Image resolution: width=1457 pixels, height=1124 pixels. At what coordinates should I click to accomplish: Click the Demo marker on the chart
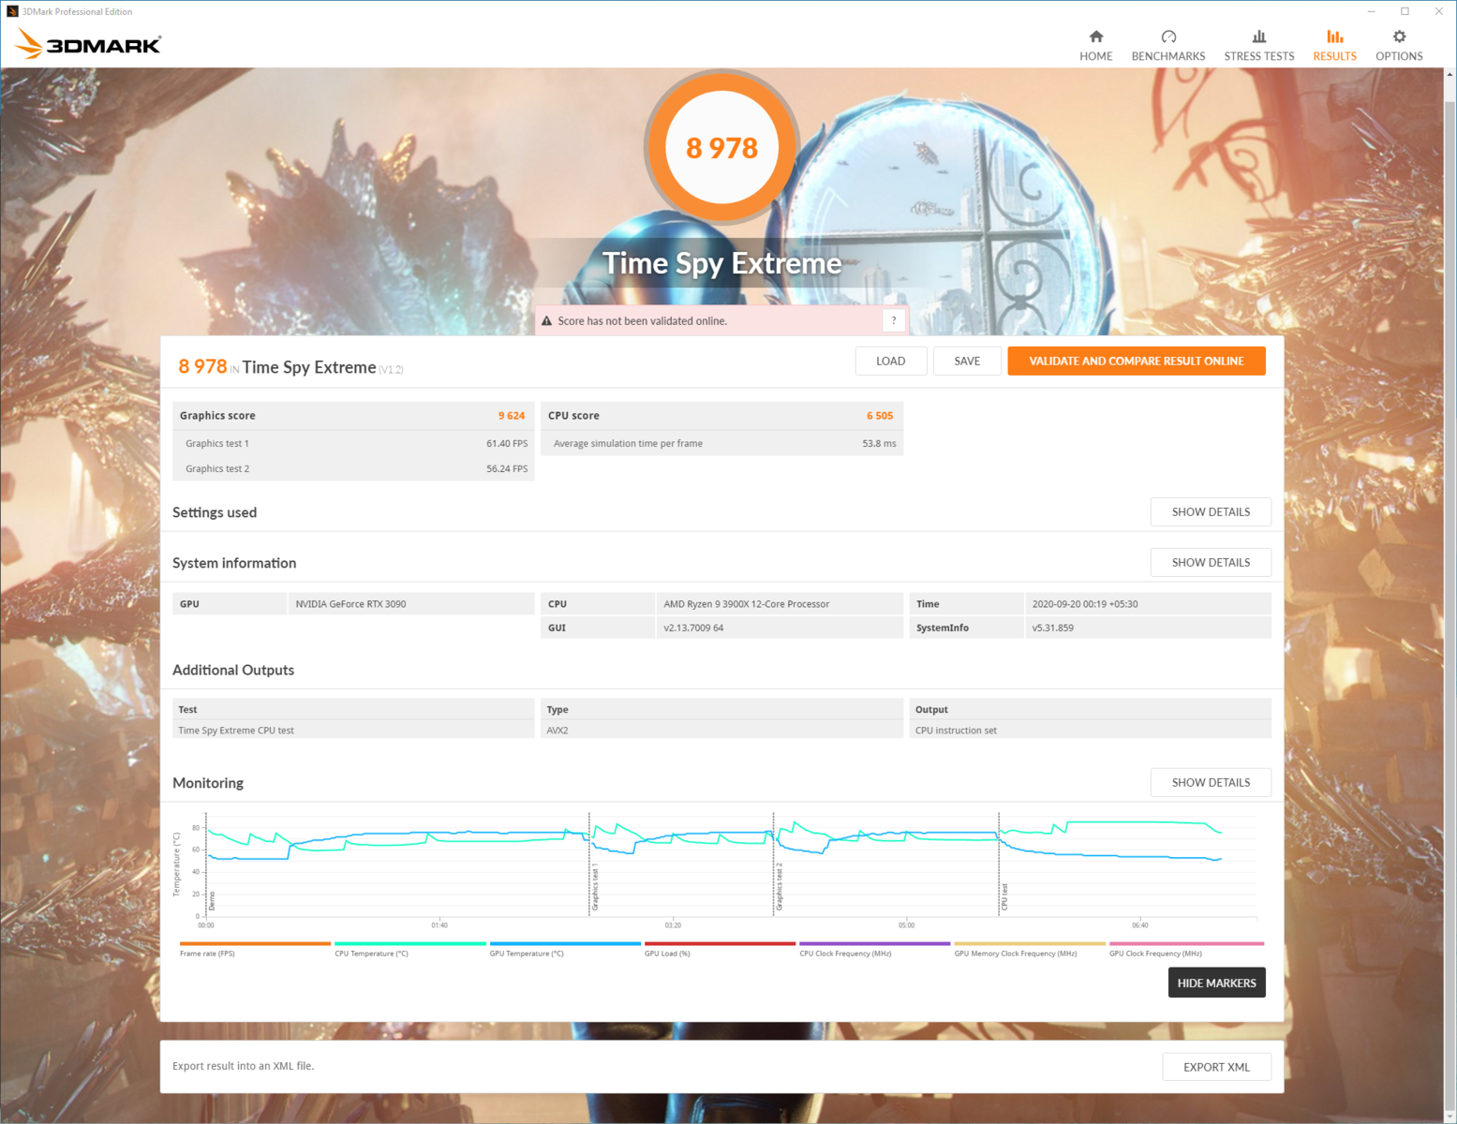click(x=212, y=900)
